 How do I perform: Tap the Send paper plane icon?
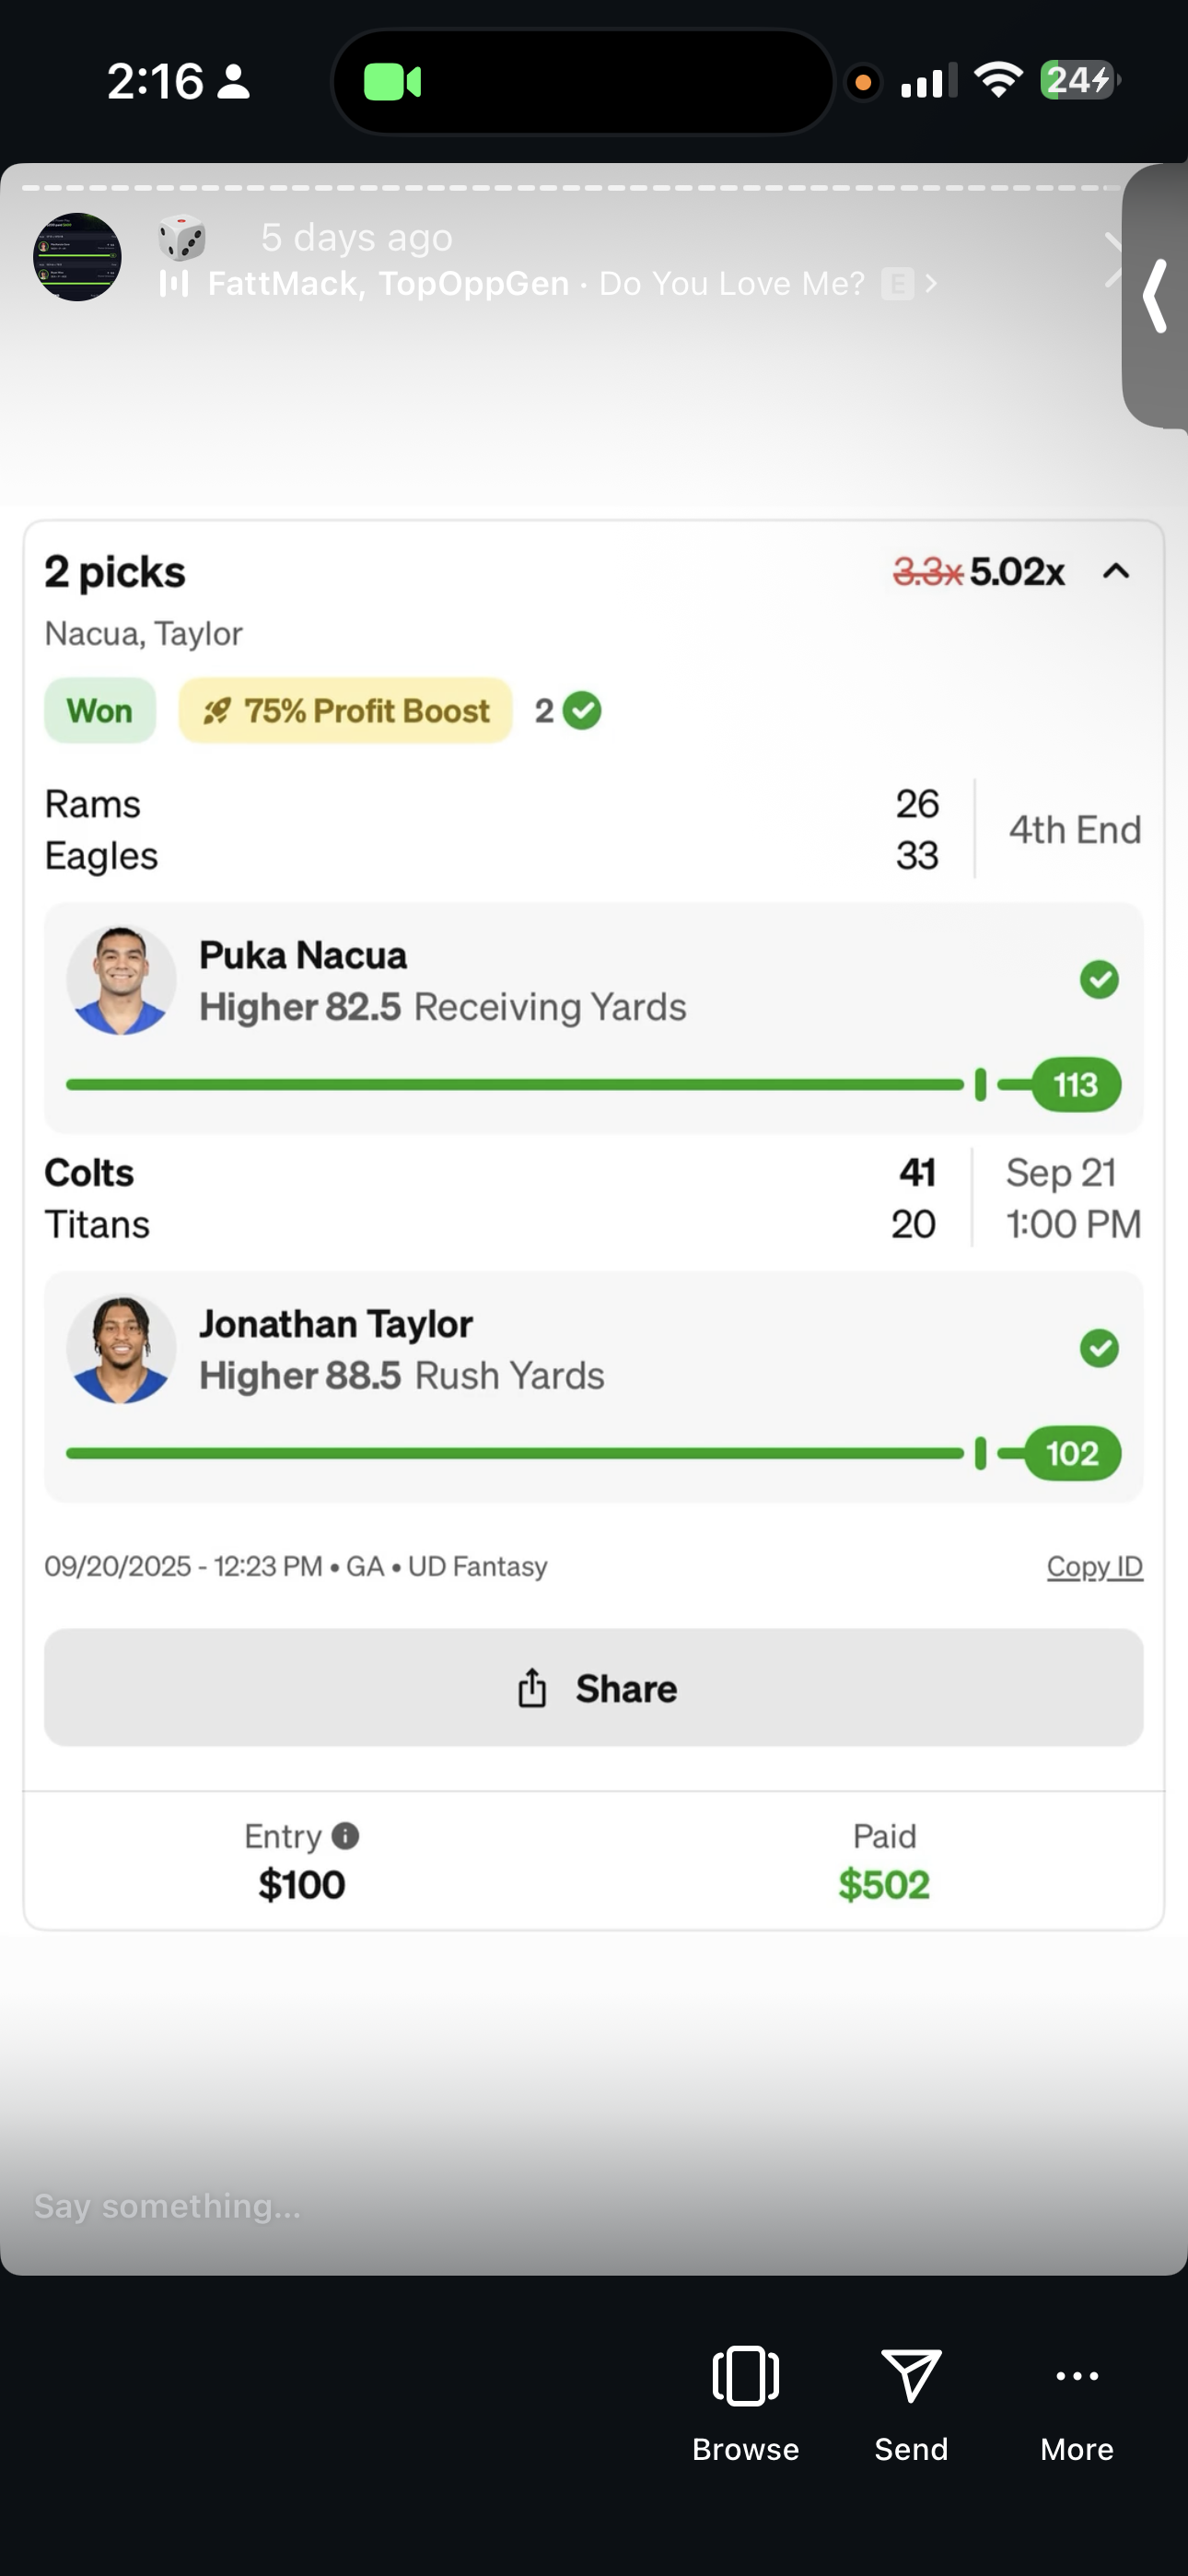910,2376
